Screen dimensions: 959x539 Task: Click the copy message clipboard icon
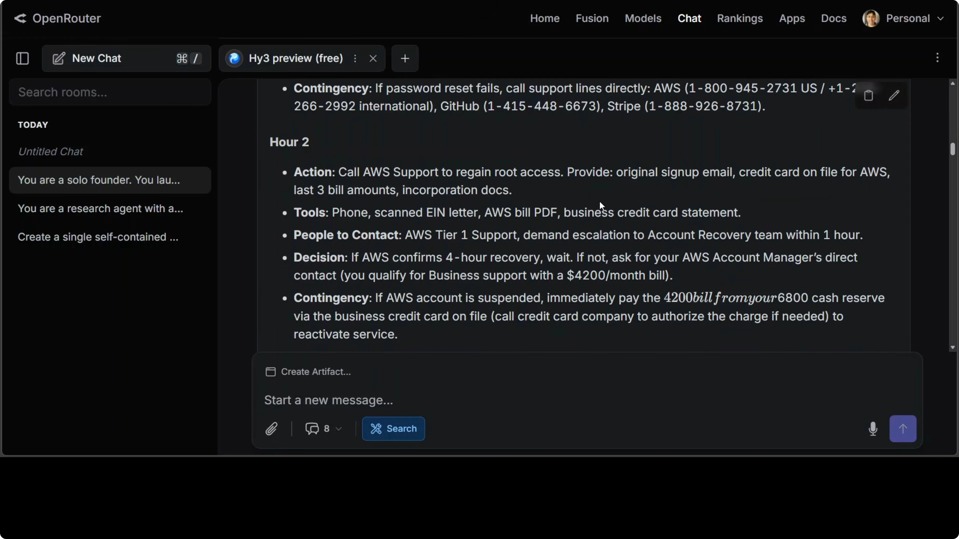point(868,96)
